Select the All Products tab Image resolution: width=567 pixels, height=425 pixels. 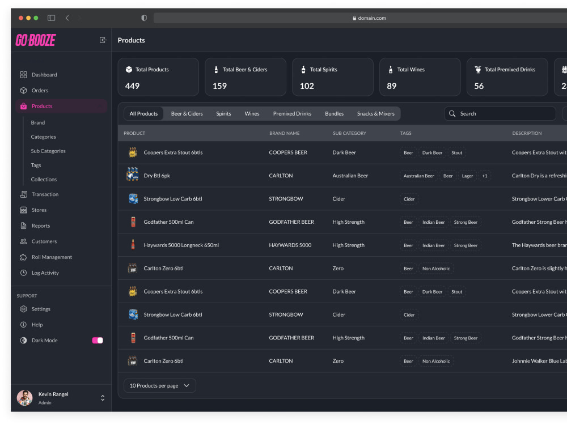tap(143, 113)
